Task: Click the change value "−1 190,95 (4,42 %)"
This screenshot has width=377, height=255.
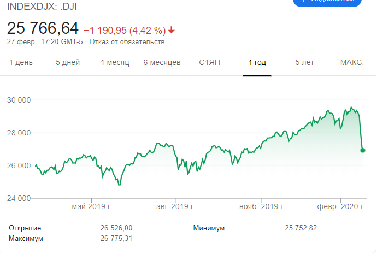Action: (x=125, y=31)
